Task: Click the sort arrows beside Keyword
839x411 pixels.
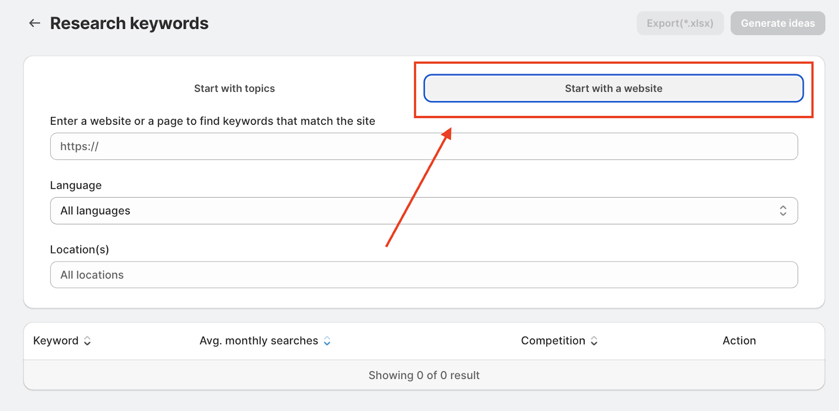Action: pos(88,341)
